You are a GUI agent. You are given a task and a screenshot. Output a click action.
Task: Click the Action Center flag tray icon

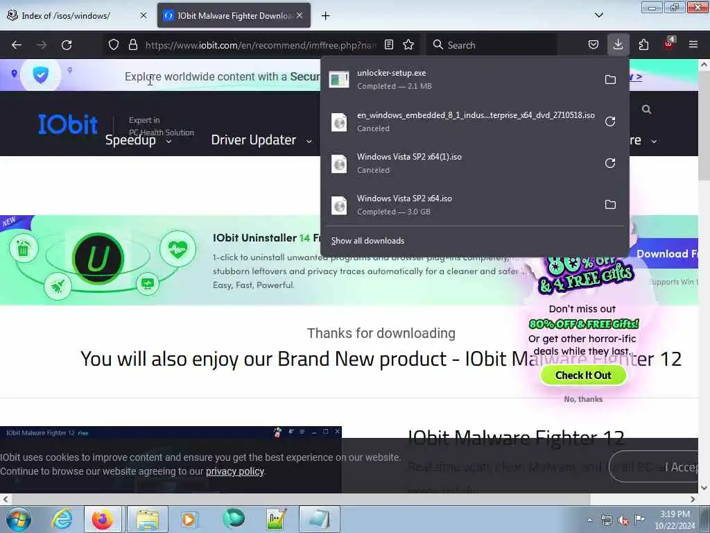point(639,520)
